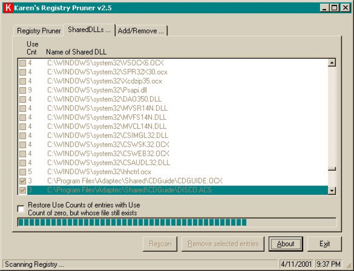Image resolution: width=354 pixels, height=271 pixels.
Task: Click the scanning progress bar
Action: point(177,222)
